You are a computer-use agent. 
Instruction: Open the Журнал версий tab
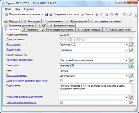pyautogui.click(x=76, y=21)
